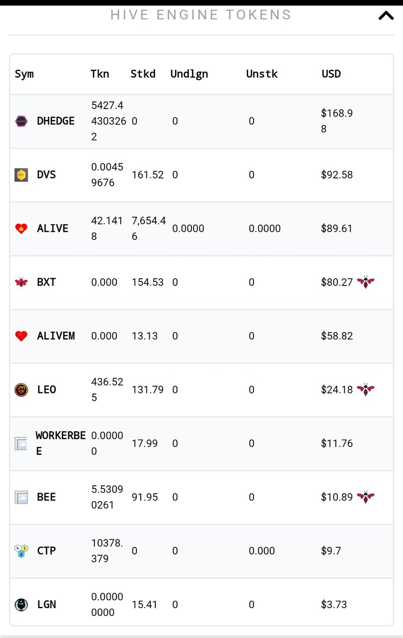Image resolution: width=403 pixels, height=638 pixels.
Task: Click the BXT bee token icon
Action: (21, 282)
